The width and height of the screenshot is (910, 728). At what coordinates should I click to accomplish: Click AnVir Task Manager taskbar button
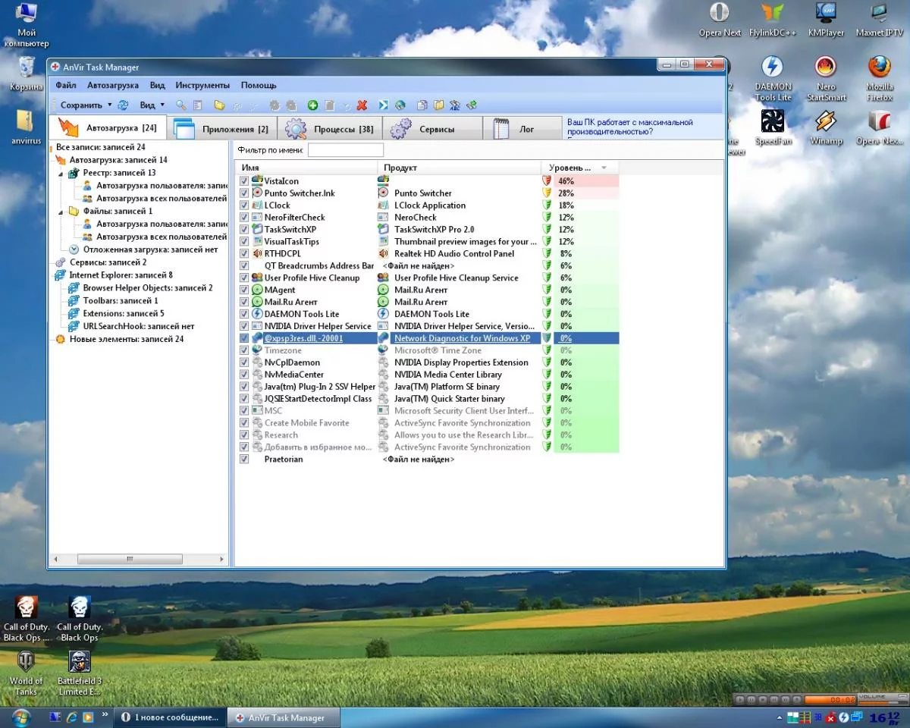tap(284, 717)
